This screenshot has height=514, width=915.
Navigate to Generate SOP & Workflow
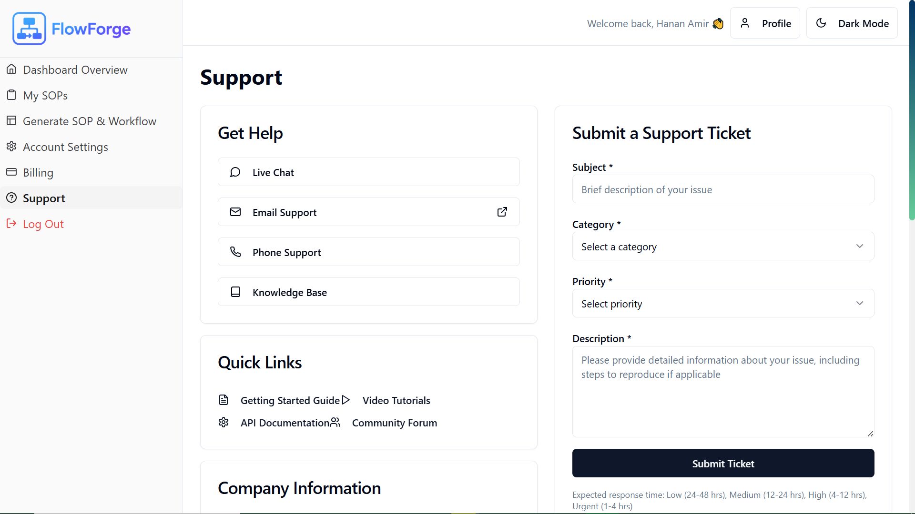click(x=89, y=121)
